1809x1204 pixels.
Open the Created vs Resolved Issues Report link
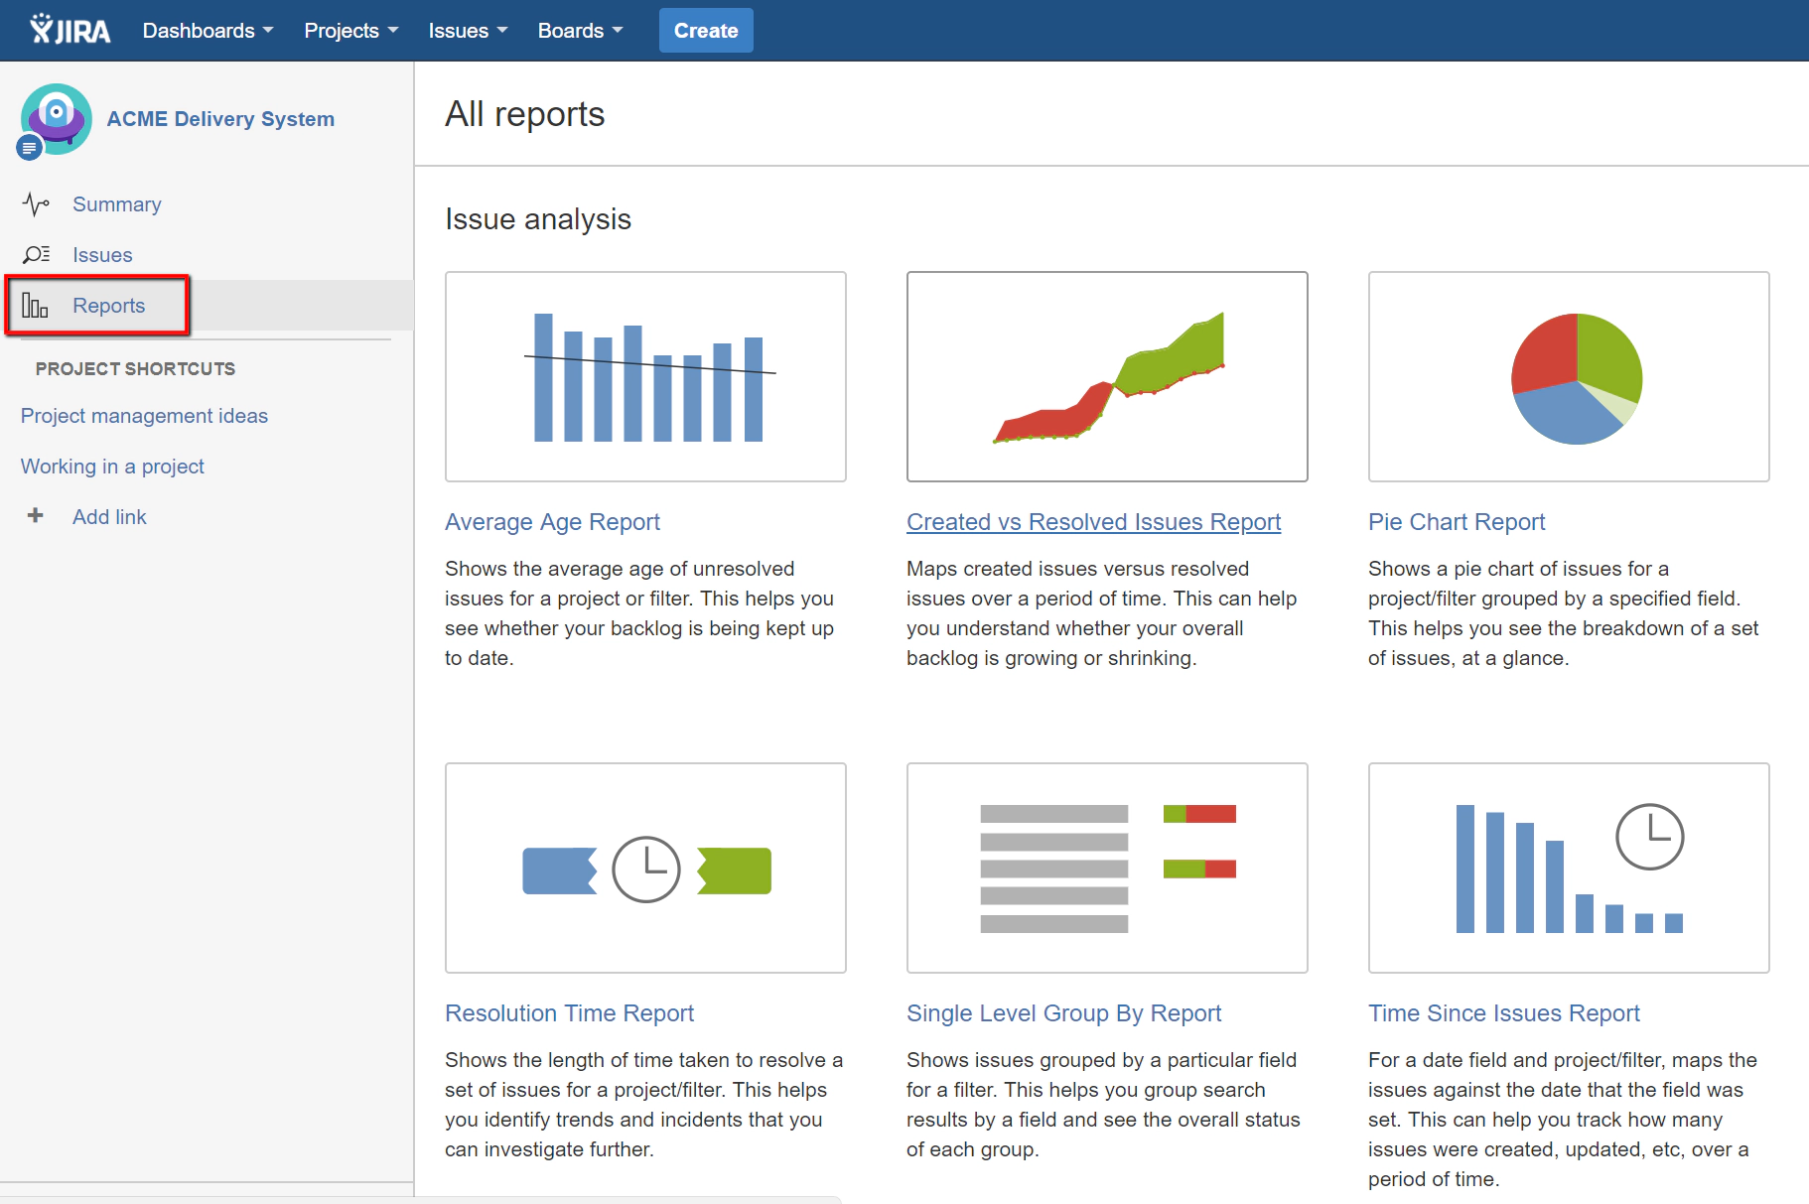coord(1093,521)
